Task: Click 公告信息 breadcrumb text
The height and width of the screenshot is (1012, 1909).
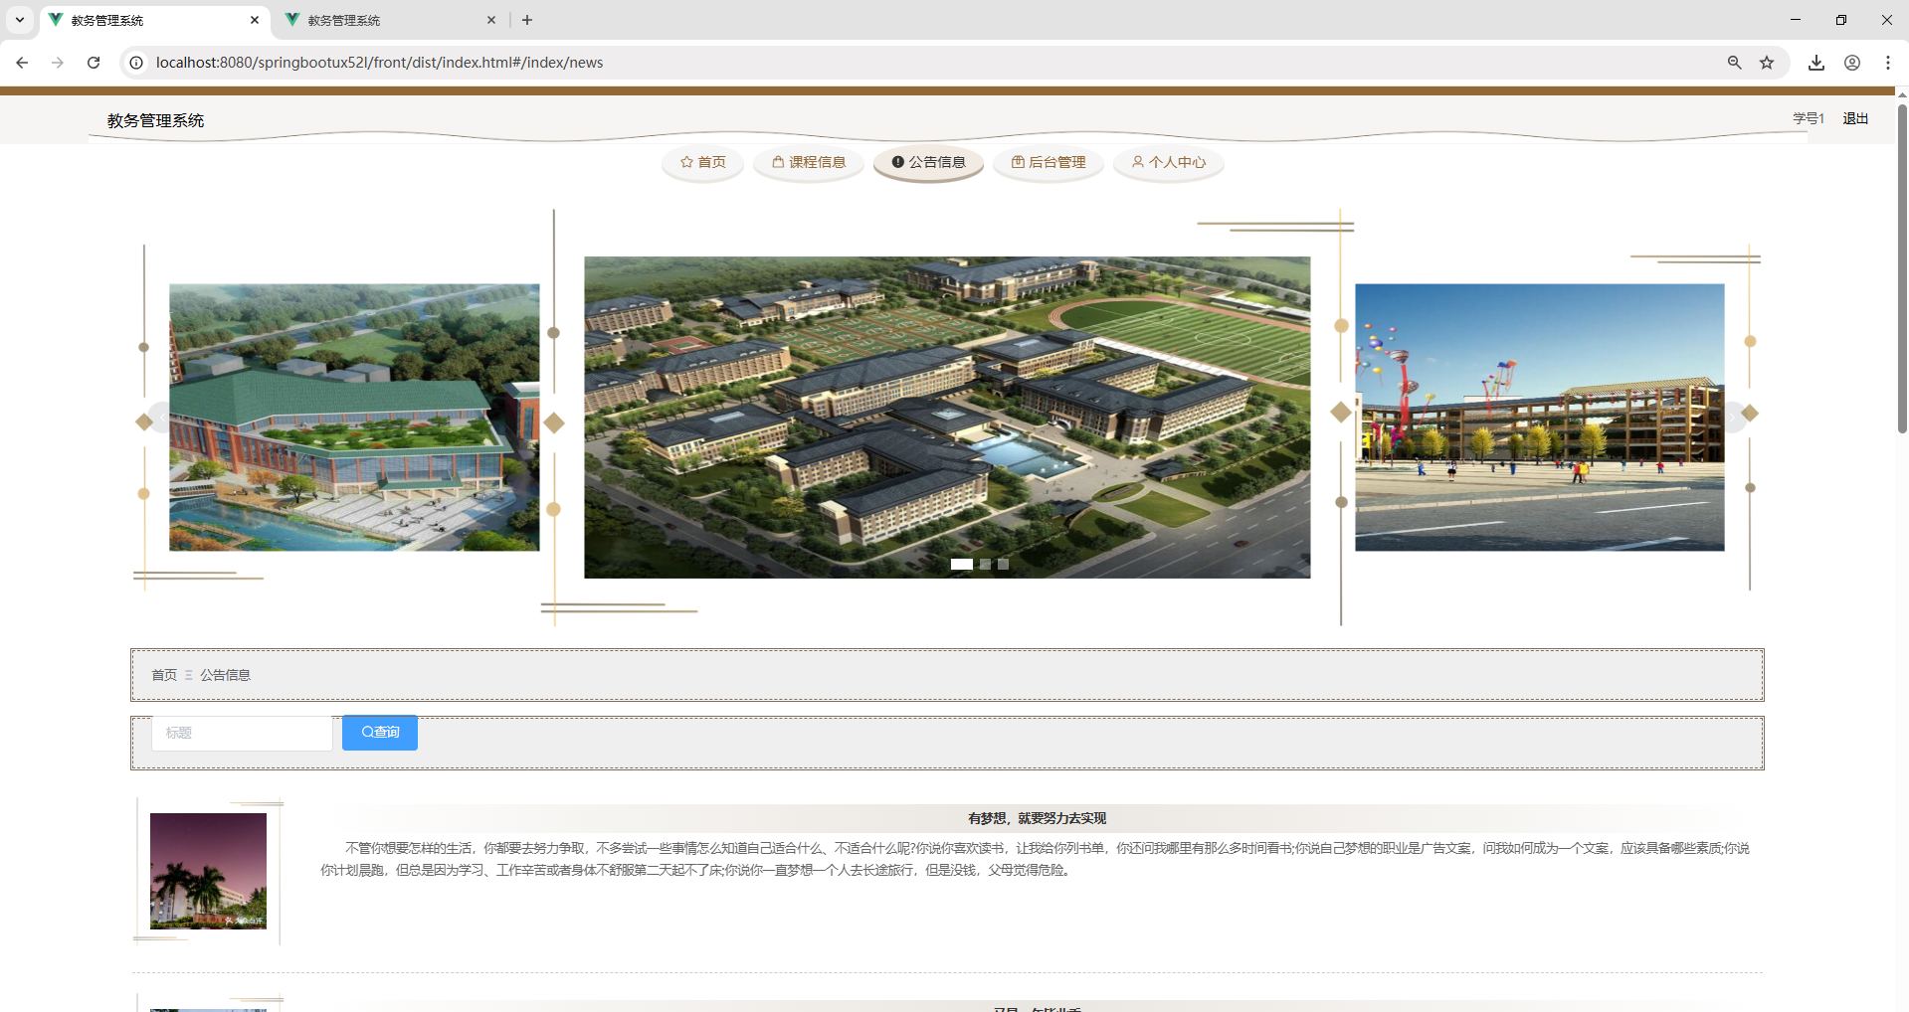Action: coord(225,675)
